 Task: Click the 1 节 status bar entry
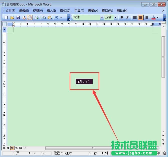point(32,153)
